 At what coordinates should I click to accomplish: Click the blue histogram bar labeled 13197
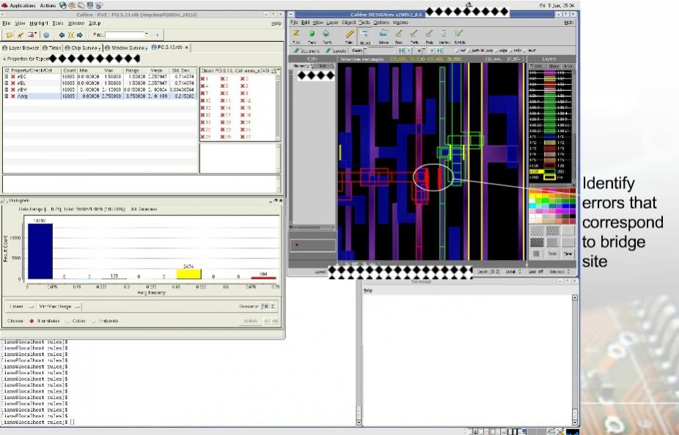click(x=40, y=251)
